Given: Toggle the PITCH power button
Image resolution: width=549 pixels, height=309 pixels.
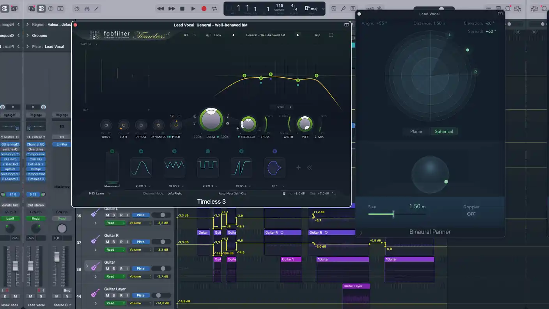Looking at the screenshot, I should pos(176,125).
